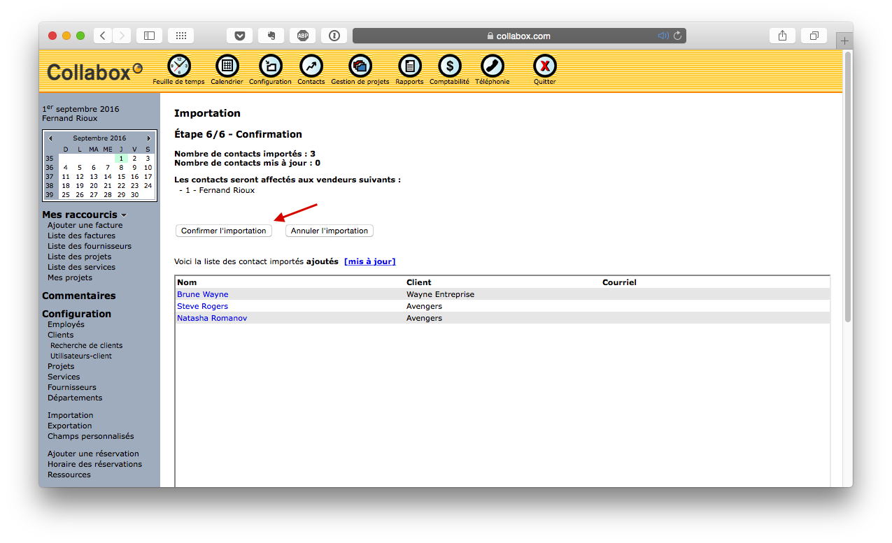Viewport: 892px width, 543px height.
Task: Open the Contacts icon
Action: pos(311,64)
